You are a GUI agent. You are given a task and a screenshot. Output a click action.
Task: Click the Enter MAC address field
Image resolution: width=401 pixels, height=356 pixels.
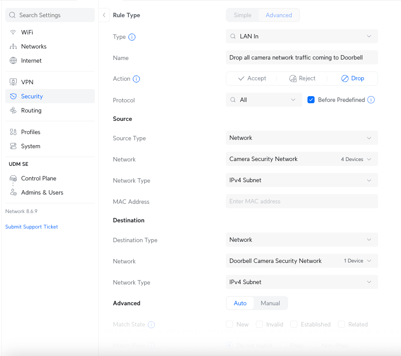point(302,201)
